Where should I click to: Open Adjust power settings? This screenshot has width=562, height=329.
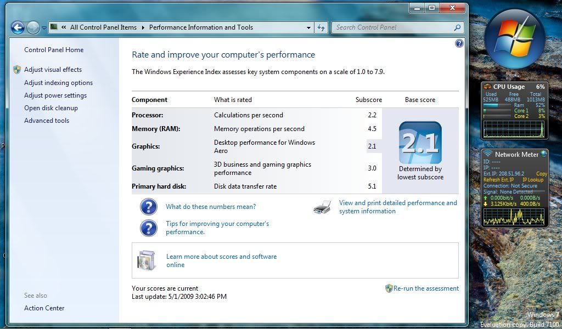tap(55, 95)
